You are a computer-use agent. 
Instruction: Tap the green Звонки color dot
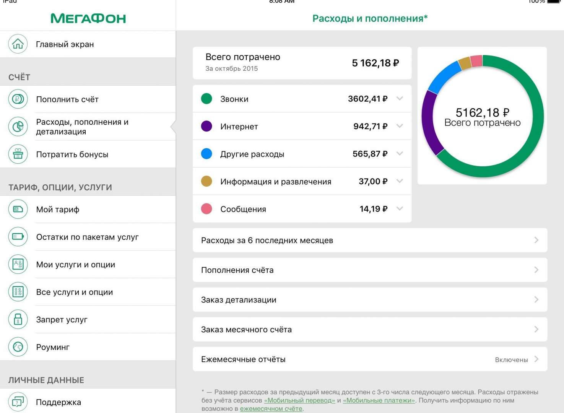tap(206, 99)
